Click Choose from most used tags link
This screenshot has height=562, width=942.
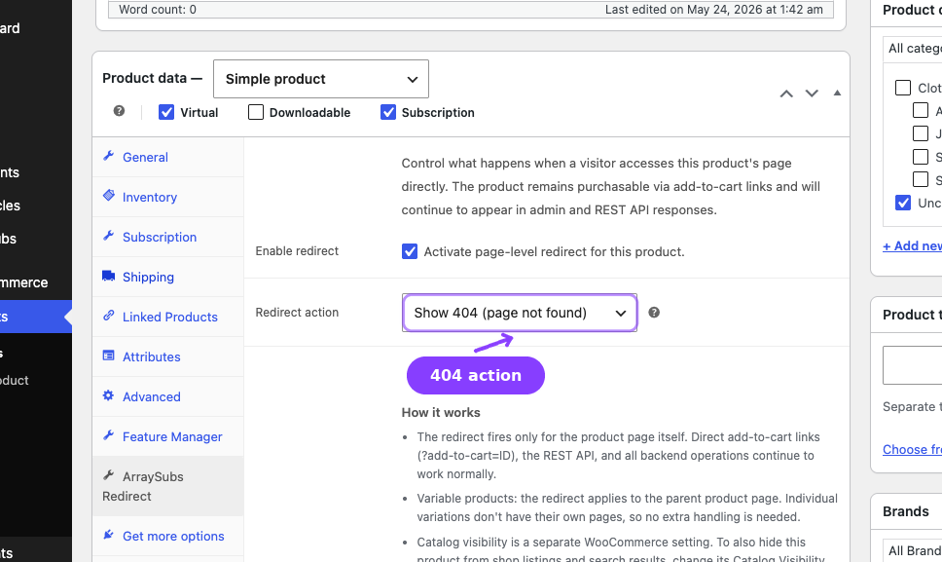[x=912, y=450]
